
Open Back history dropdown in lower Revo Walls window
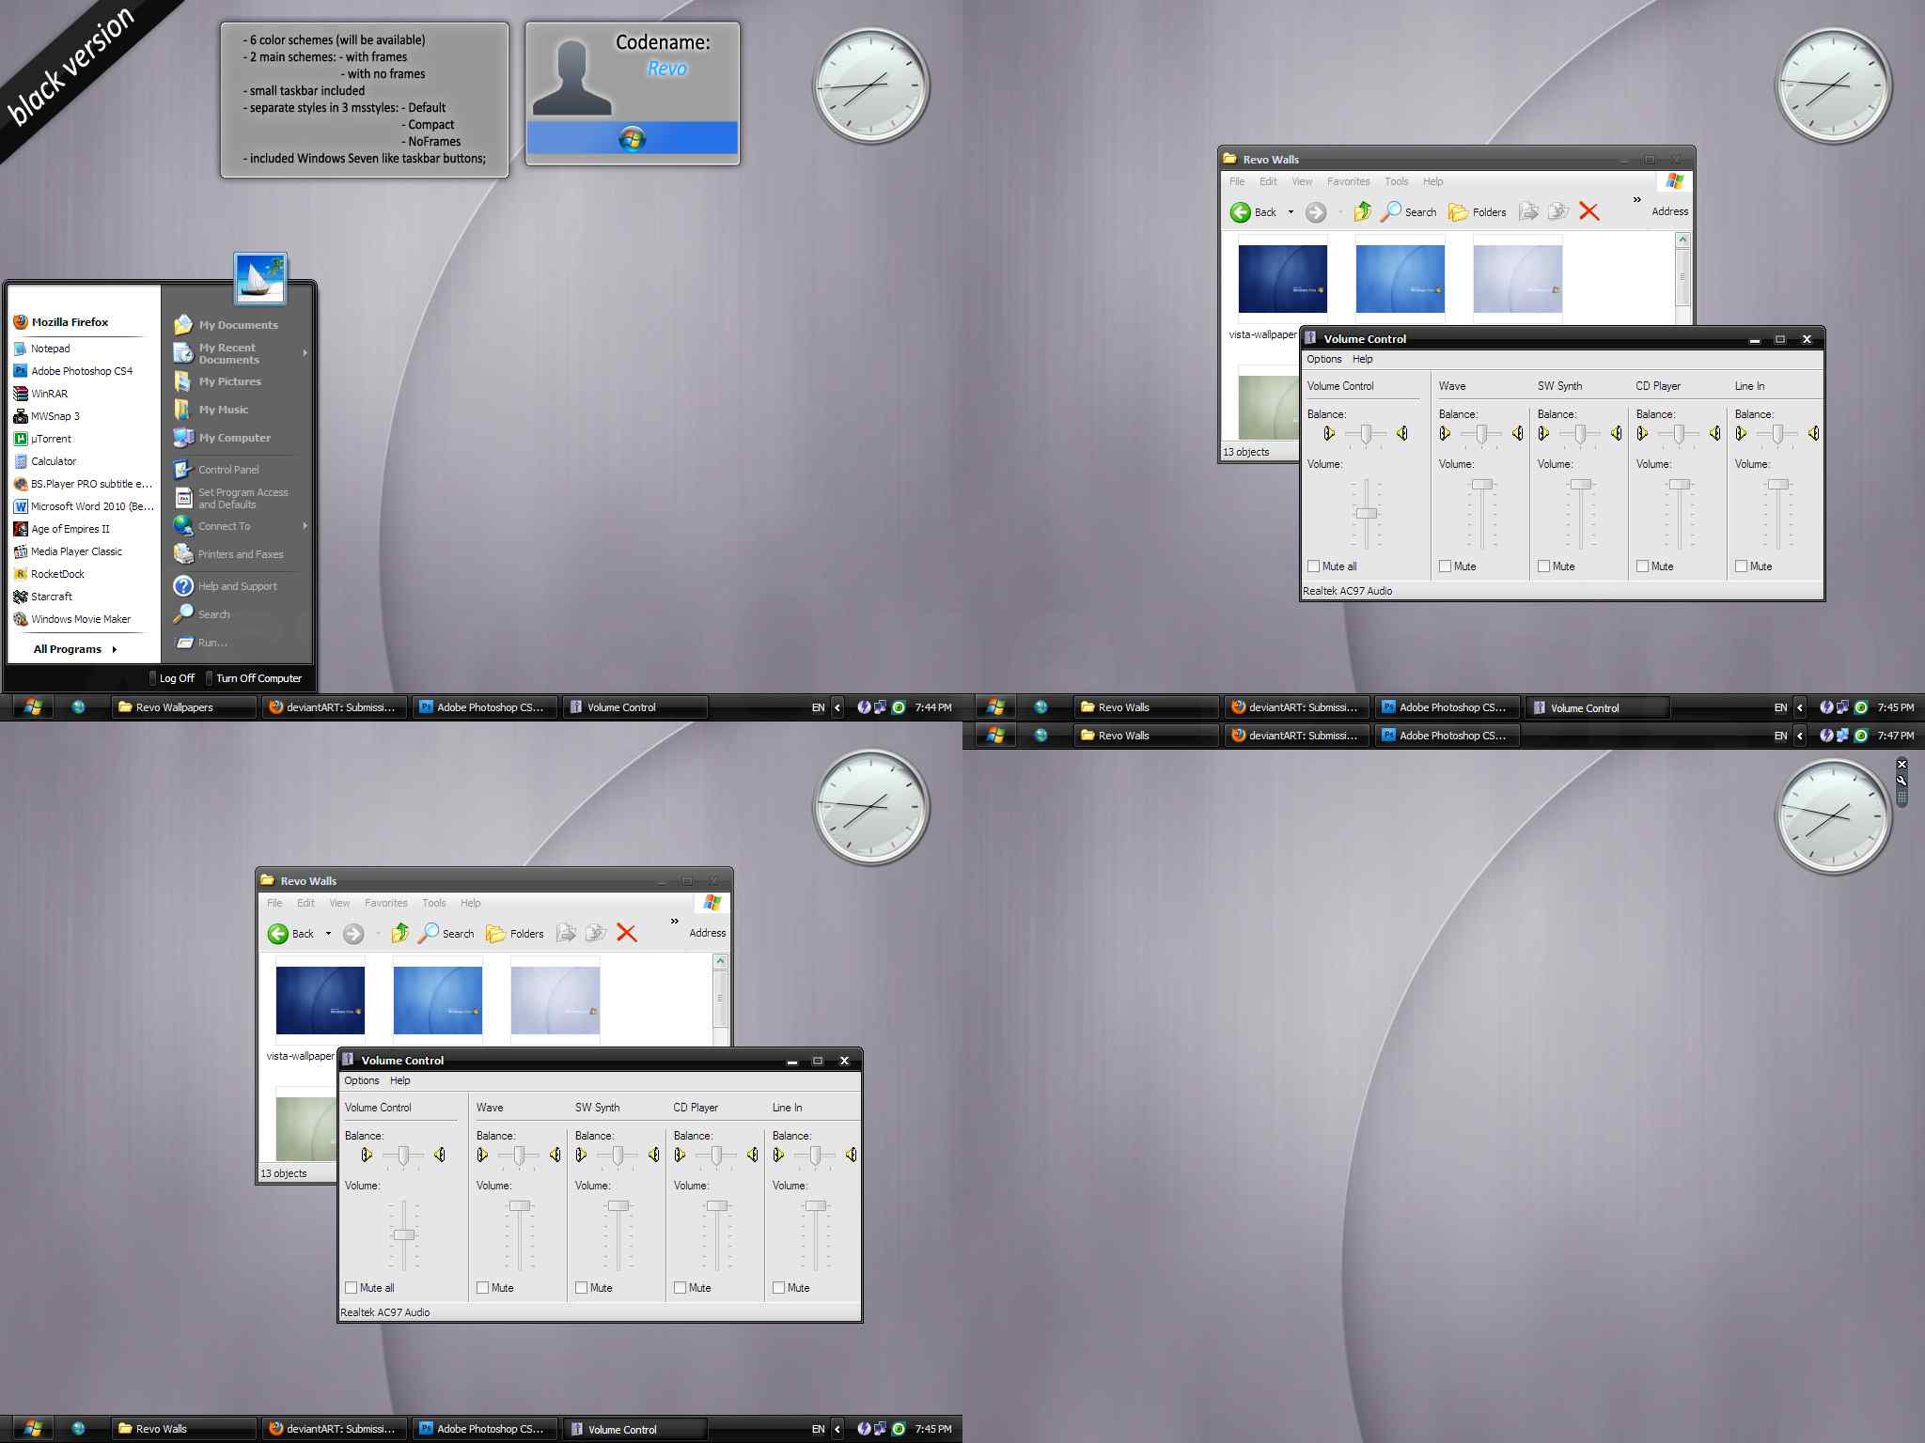(x=328, y=934)
